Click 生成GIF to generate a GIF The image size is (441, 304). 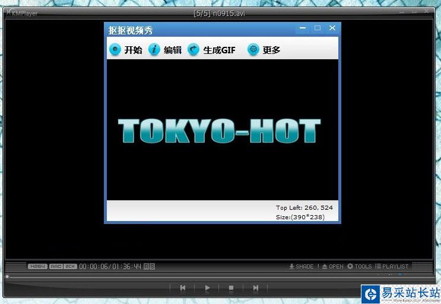pos(211,50)
